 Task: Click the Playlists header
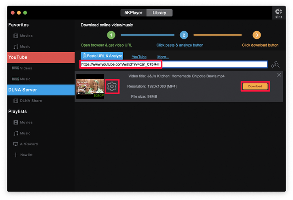pyautogui.click(x=17, y=112)
